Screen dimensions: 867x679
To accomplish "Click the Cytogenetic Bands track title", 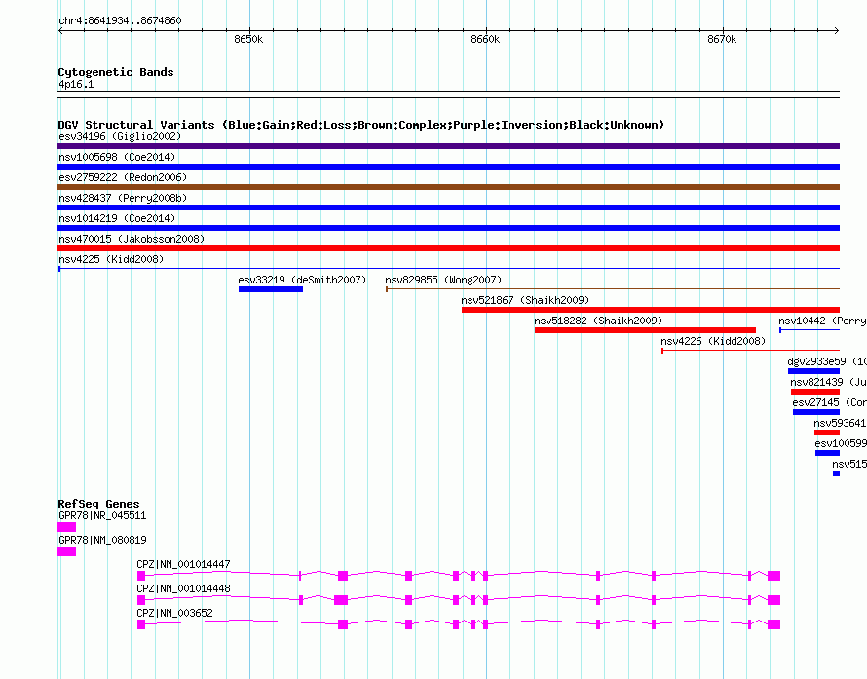I will [116, 72].
